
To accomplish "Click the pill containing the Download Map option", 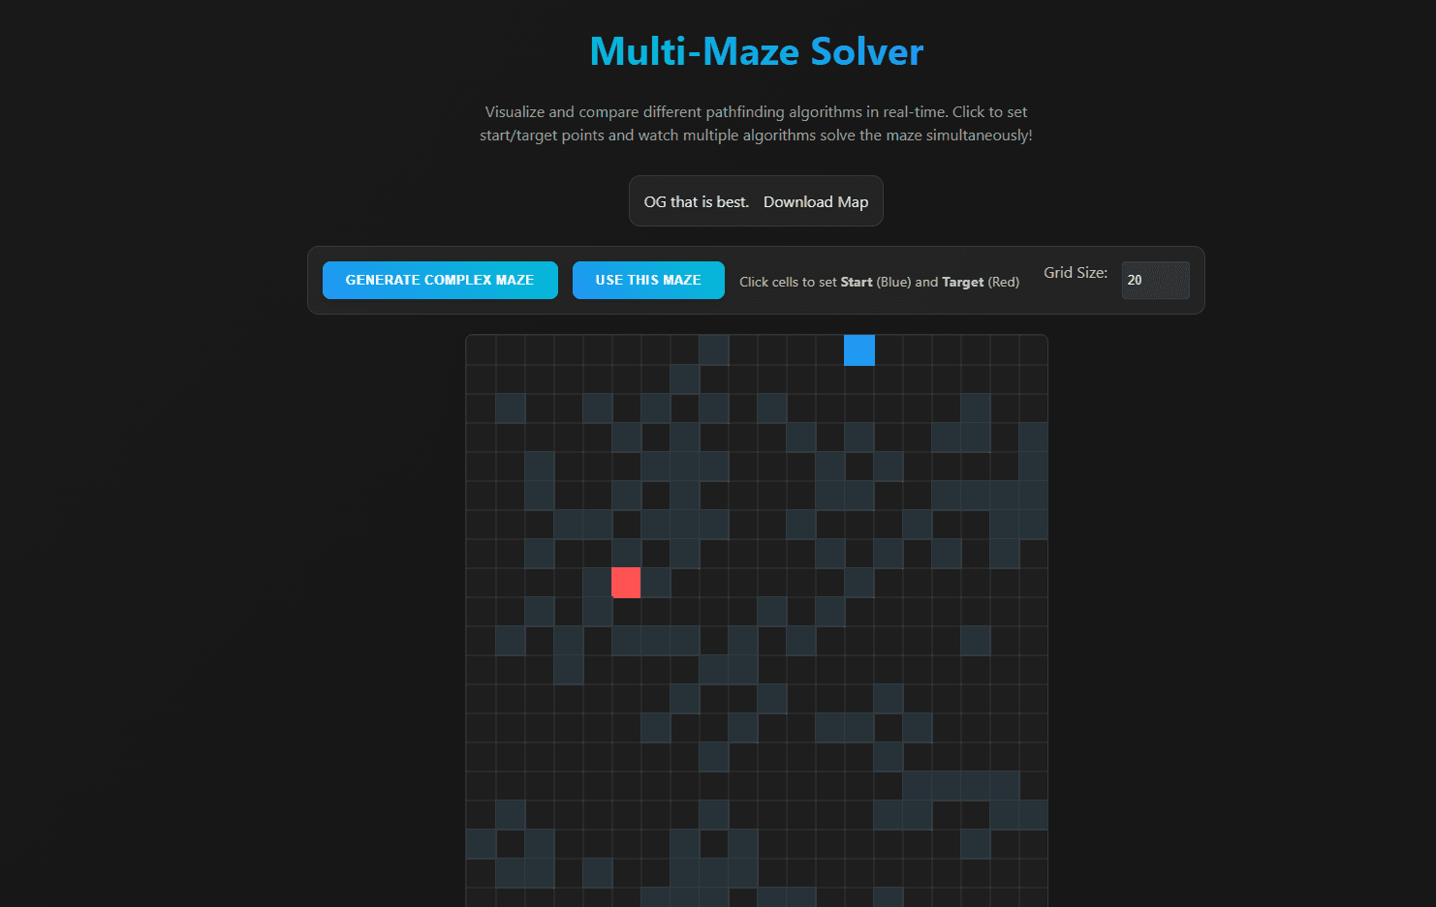I will click(756, 201).
